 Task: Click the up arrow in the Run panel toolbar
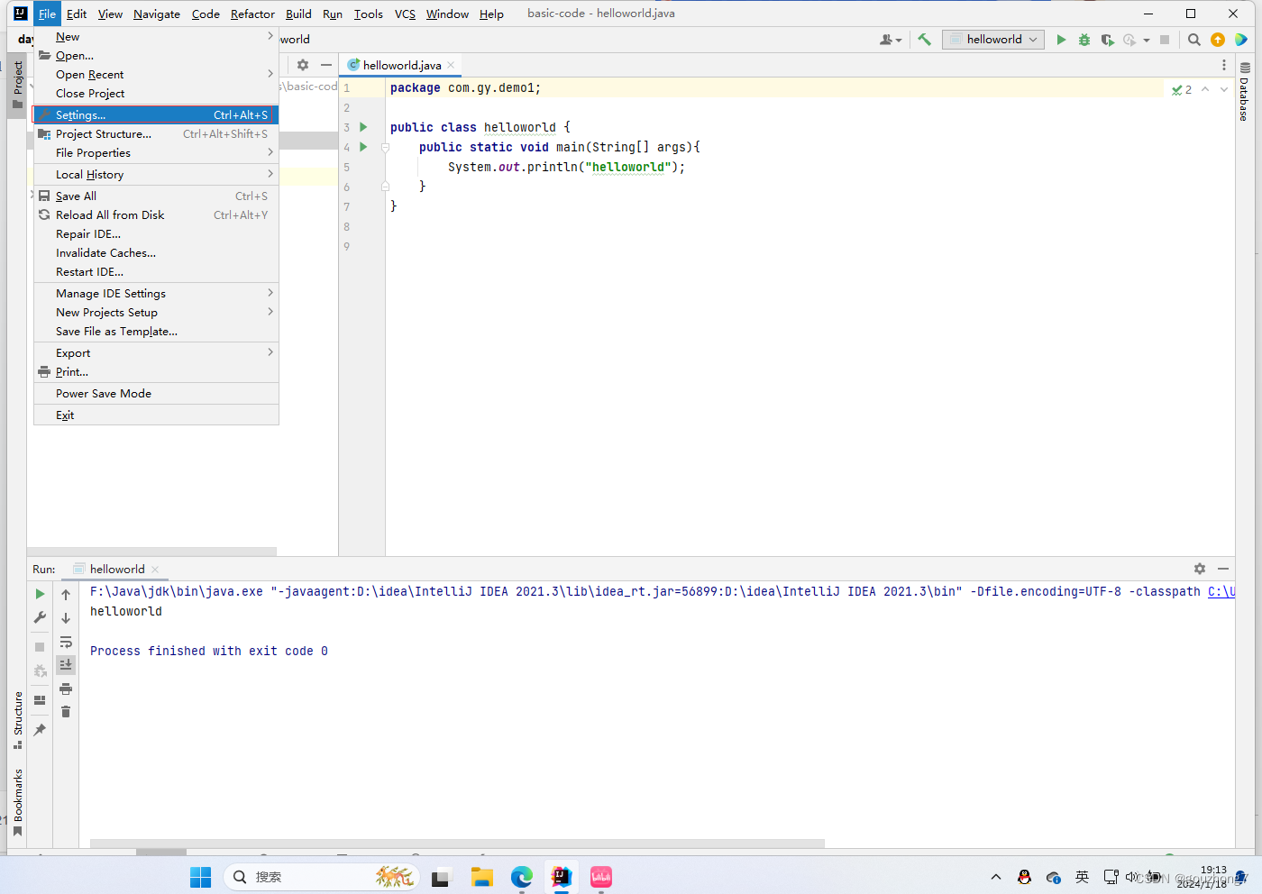[66, 595]
